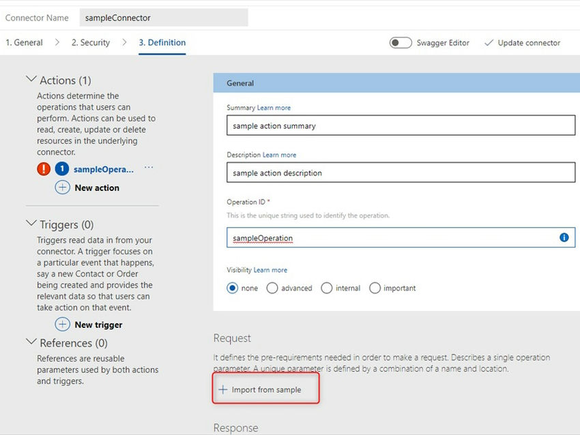Click the Connector Name label
This screenshot has width=580, height=435.
click(x=37, y=18)
